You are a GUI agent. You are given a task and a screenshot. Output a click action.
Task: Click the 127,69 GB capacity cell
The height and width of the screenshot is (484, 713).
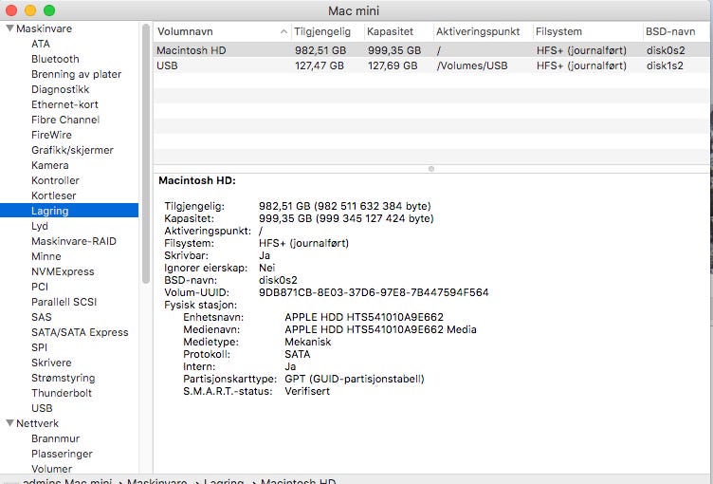(393, 65)
